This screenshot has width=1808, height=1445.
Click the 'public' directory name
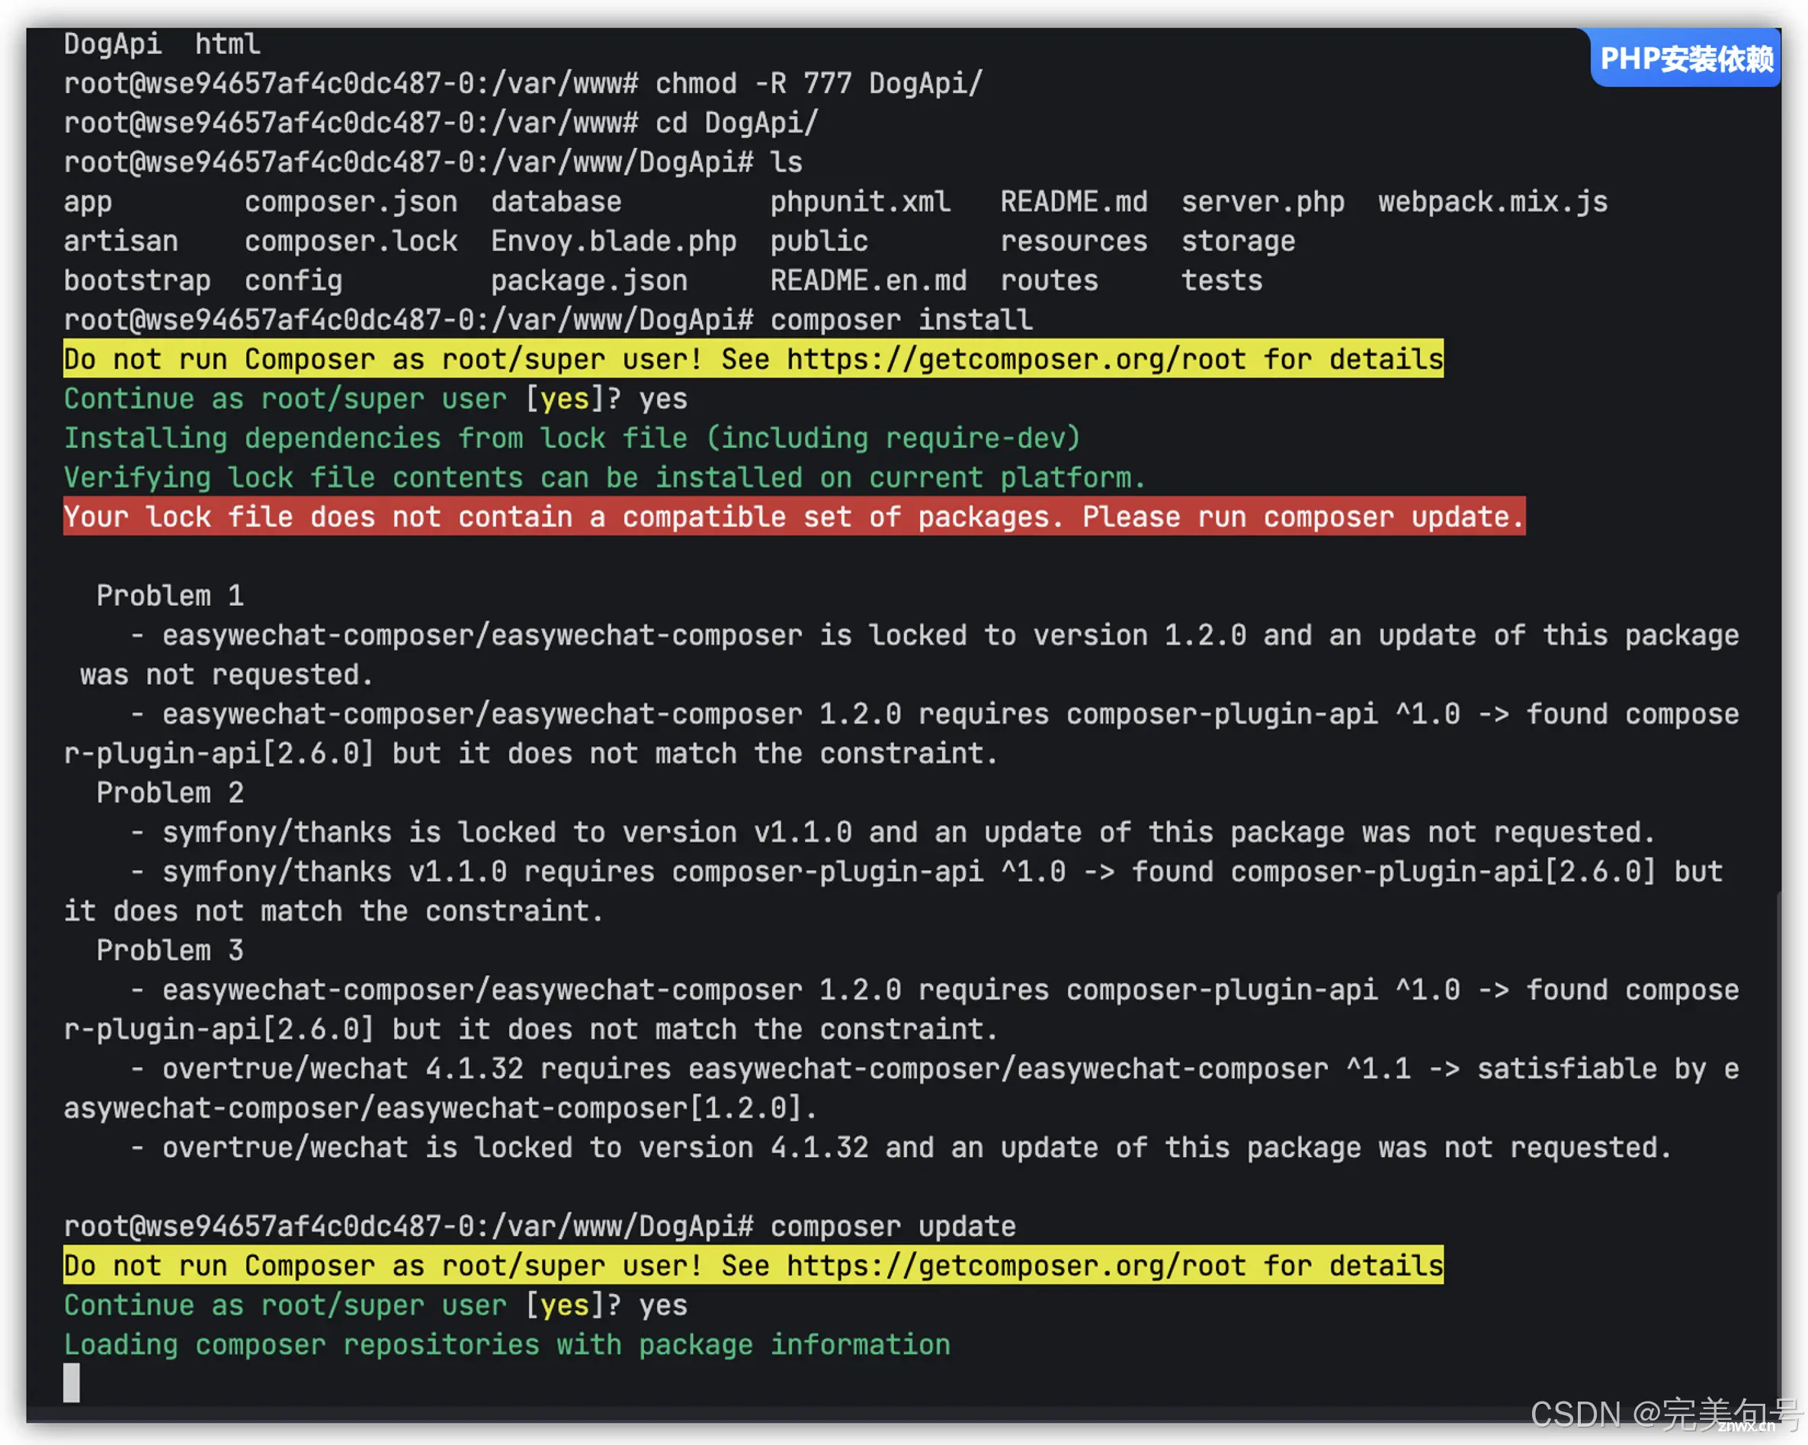click(819, 242)
